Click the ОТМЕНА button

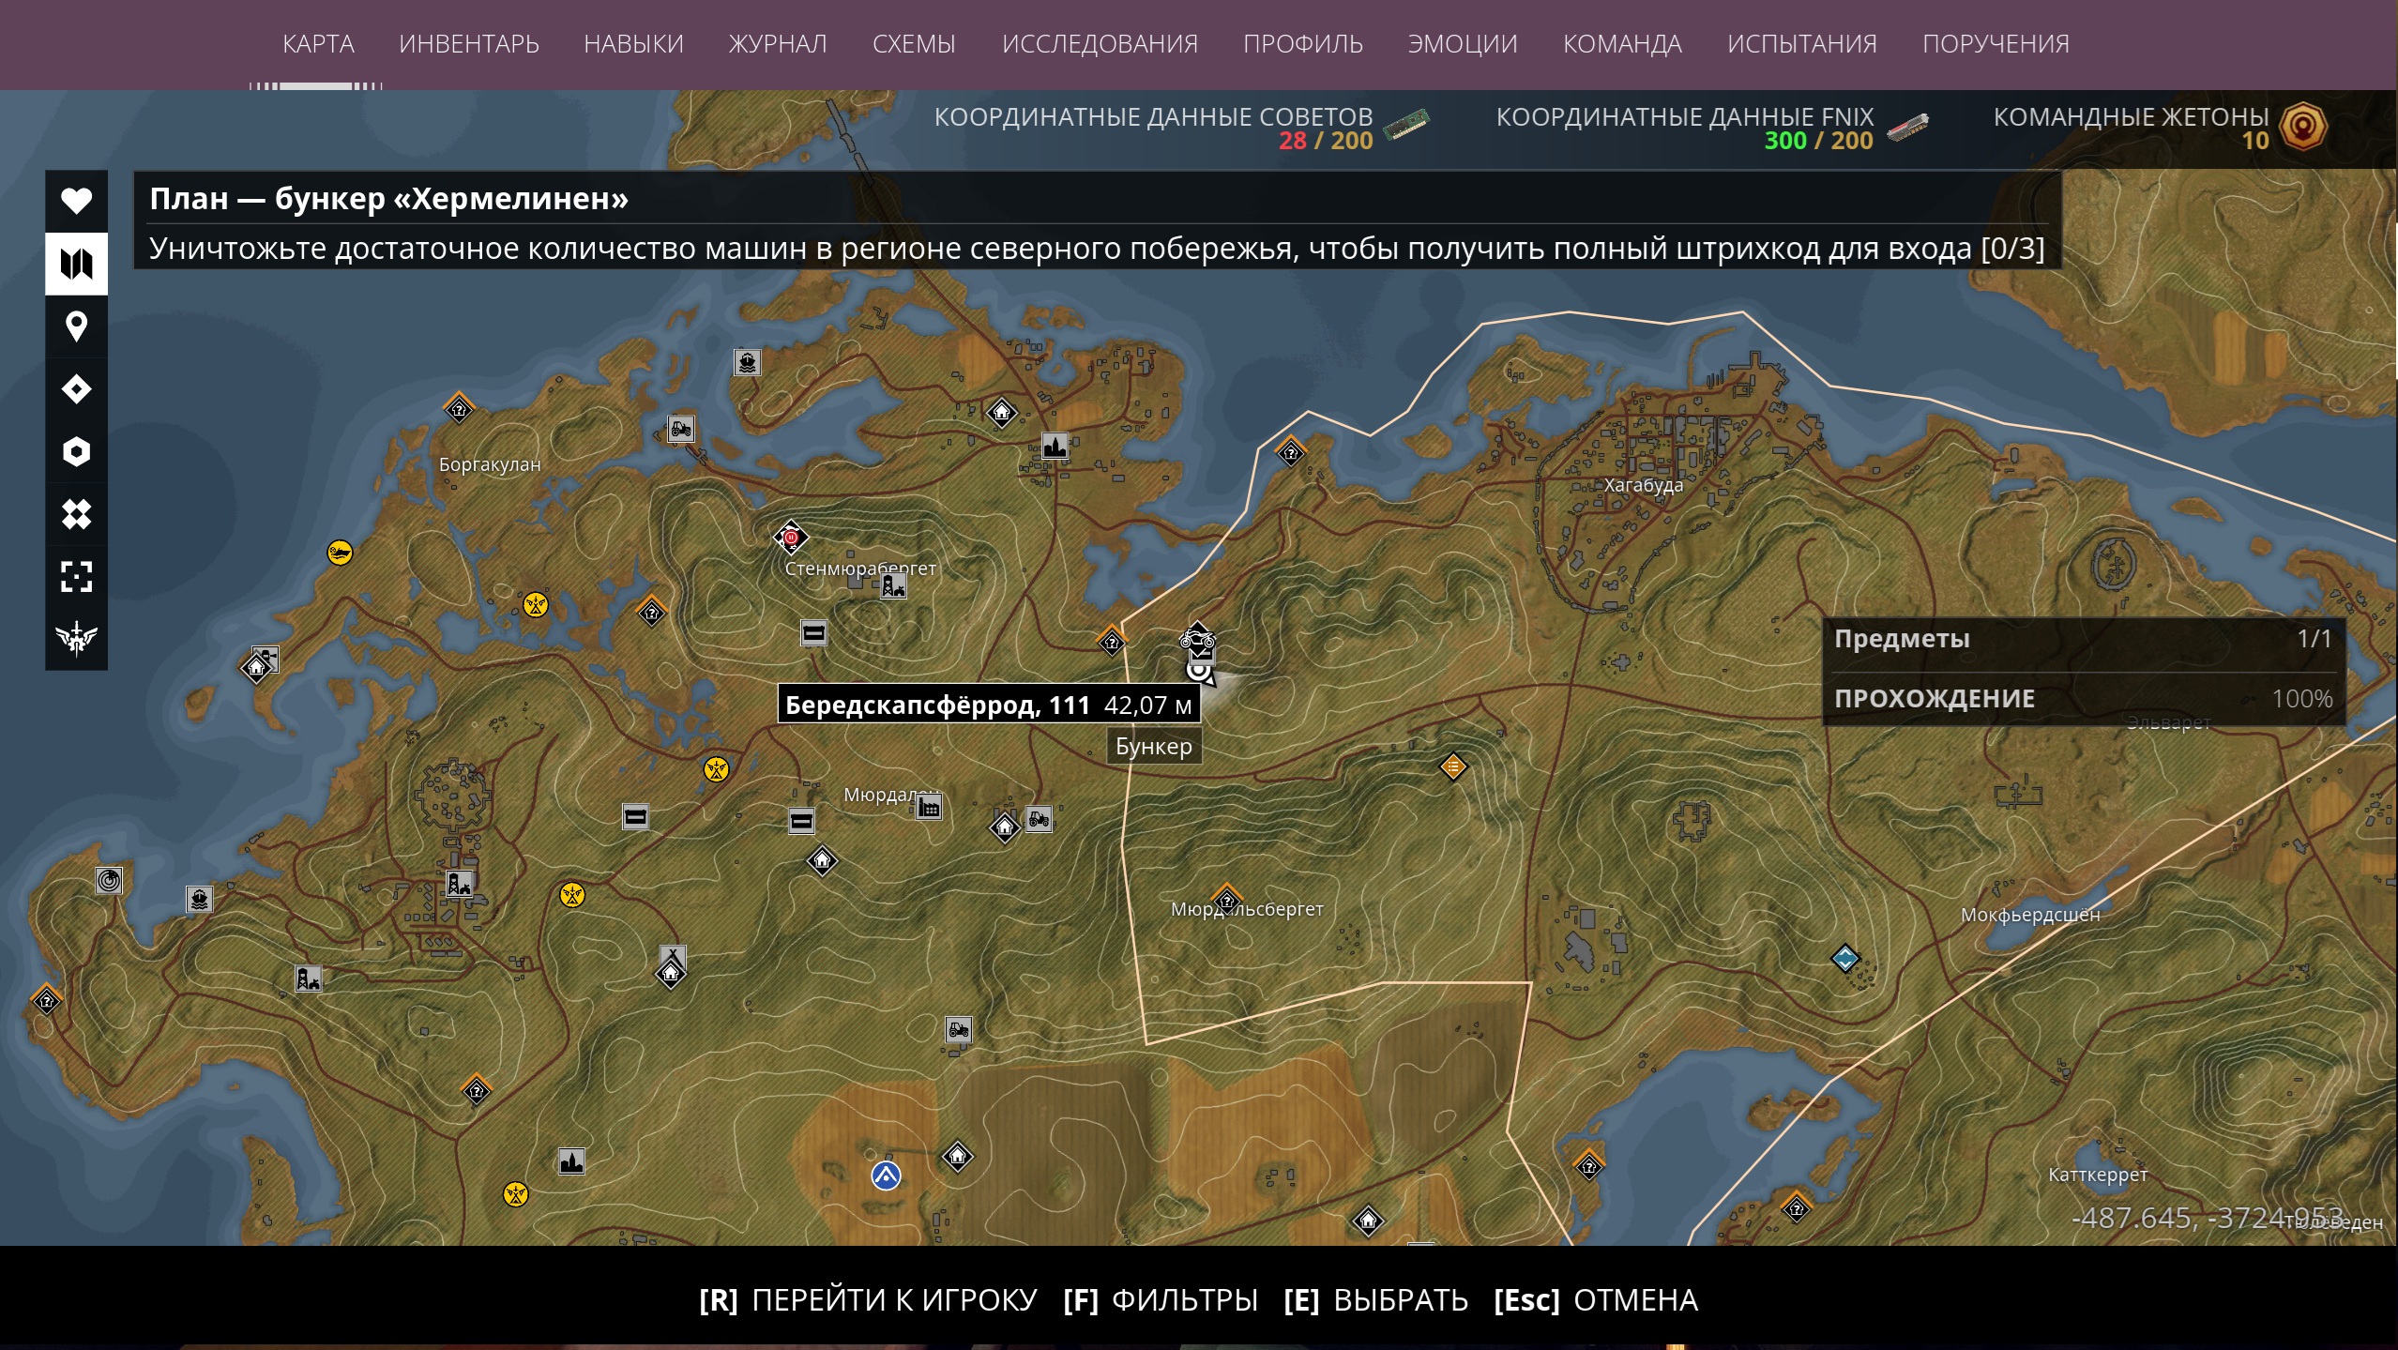(x=1596, y=1300)
